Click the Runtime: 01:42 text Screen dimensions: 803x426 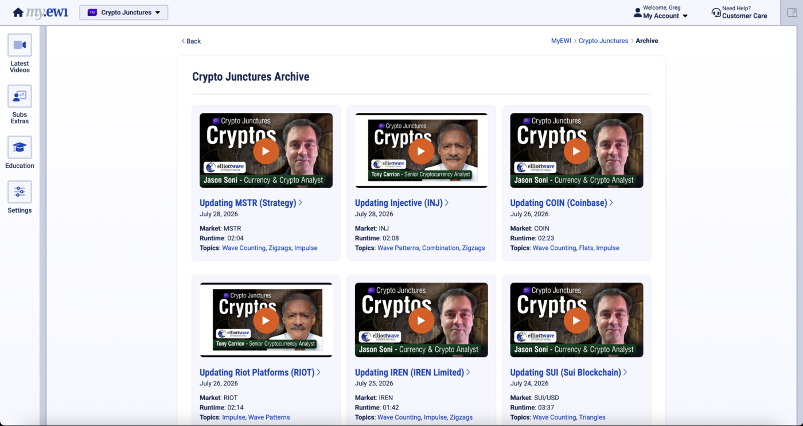(x=377, y=408)
